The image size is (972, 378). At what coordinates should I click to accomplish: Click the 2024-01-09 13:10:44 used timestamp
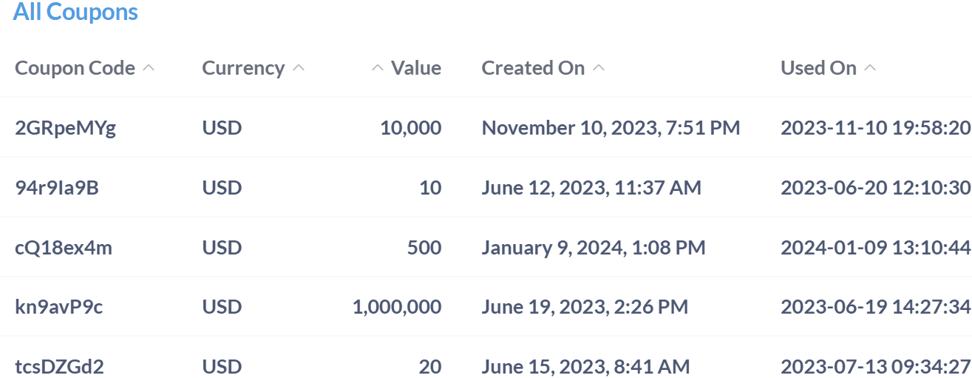click(x=875, y=247)
